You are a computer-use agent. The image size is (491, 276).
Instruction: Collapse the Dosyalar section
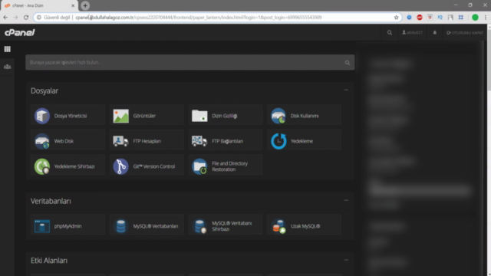(x=346, y=90)
